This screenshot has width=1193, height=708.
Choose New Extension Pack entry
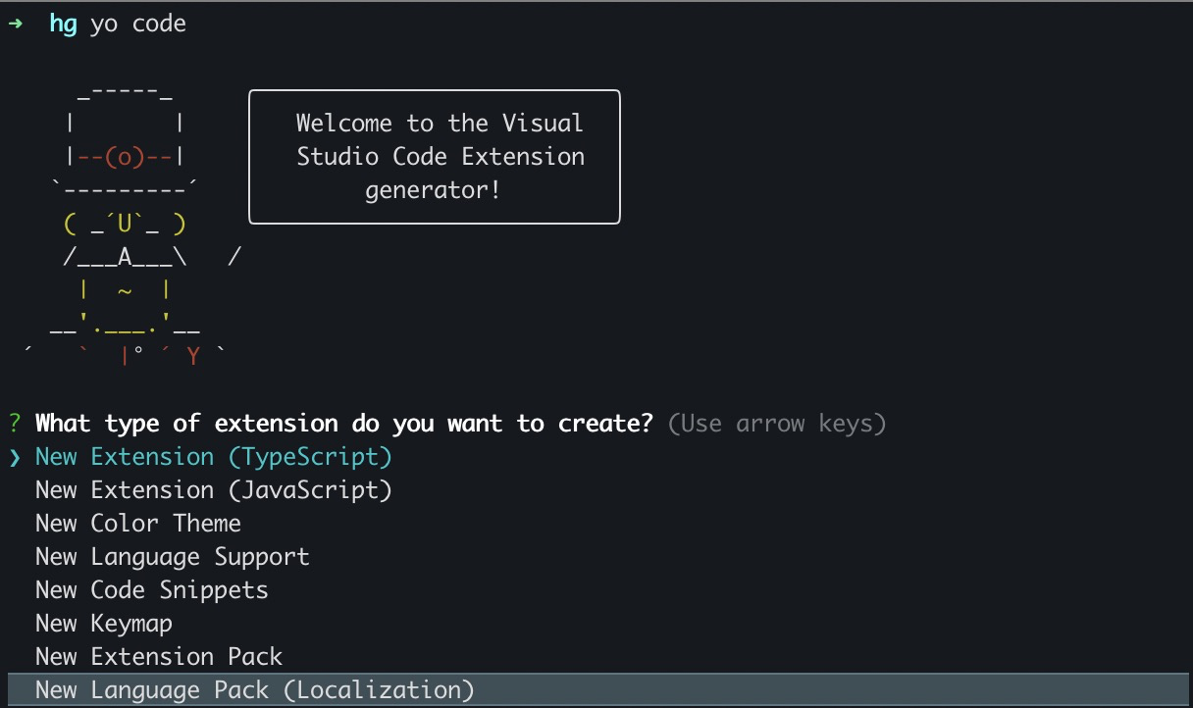pos(159,657)
